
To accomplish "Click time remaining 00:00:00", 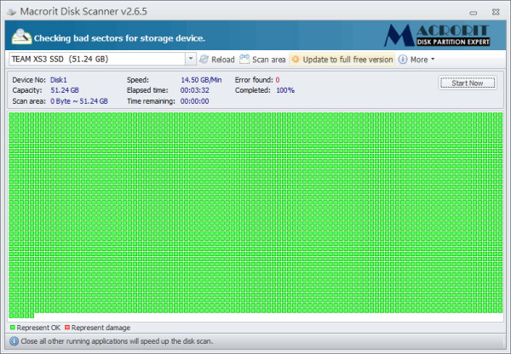I will pos(194,101).
